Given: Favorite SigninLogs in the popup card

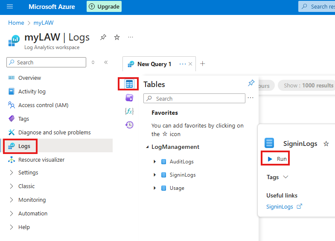Looking at the screenshot, I should click(x=326, y=144).
